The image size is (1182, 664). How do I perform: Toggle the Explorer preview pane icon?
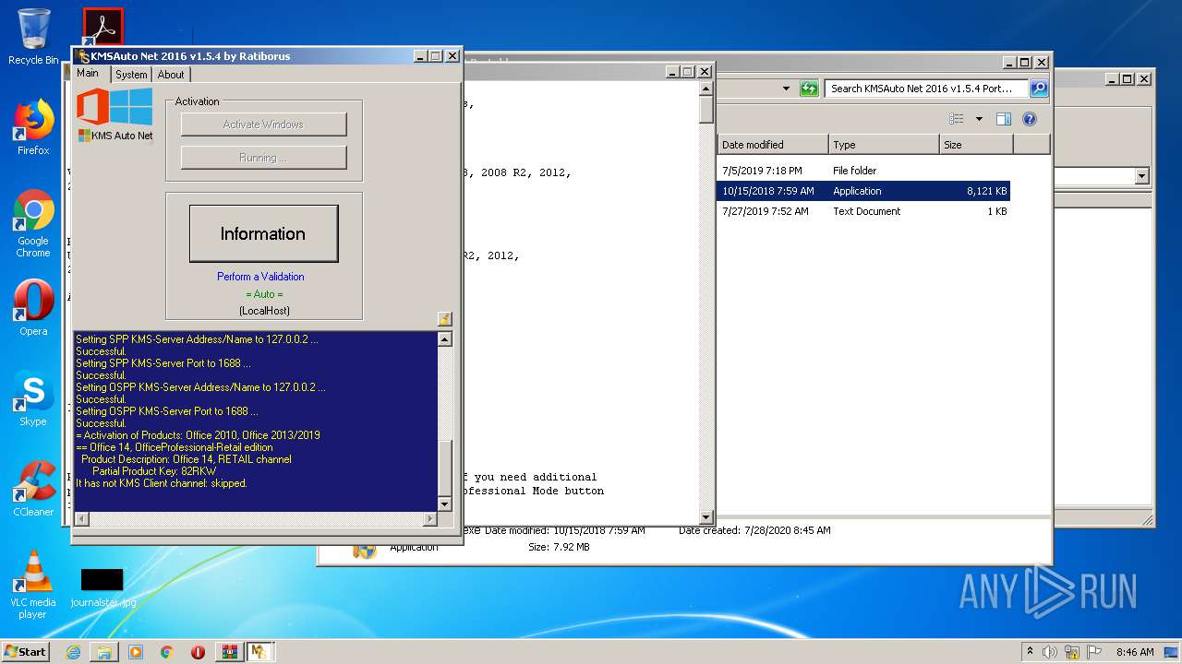pyautogui.click(x=1004, y=119)
